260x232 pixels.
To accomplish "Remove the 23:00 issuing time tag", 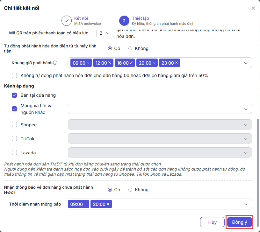I will [177, 63].
